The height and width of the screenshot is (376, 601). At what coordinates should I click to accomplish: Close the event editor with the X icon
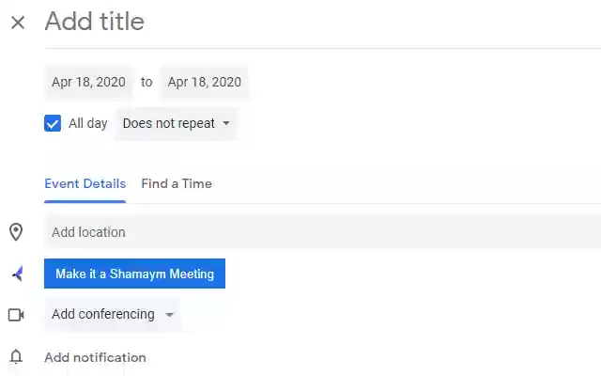click(x=17, y=23)
